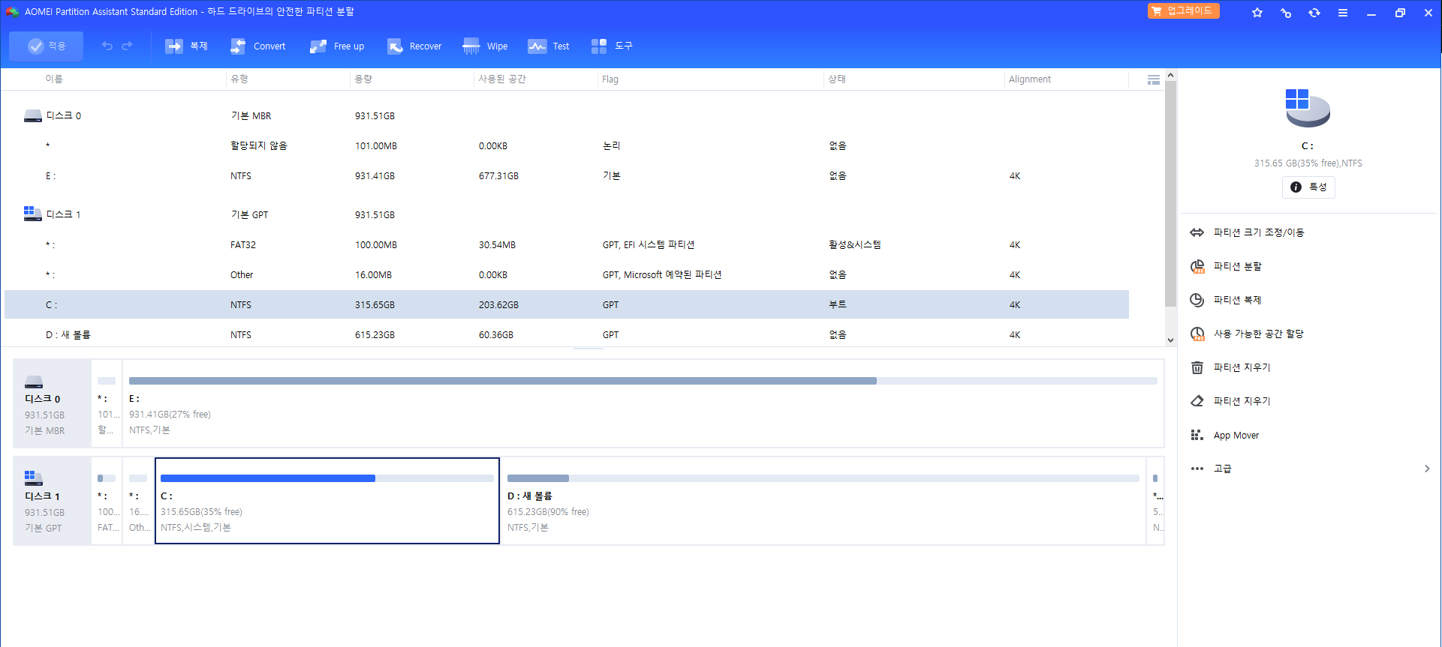Click the 적용 (Apply) button
The height and width of the screenshot is (647, 1442).
pos(46,46)
